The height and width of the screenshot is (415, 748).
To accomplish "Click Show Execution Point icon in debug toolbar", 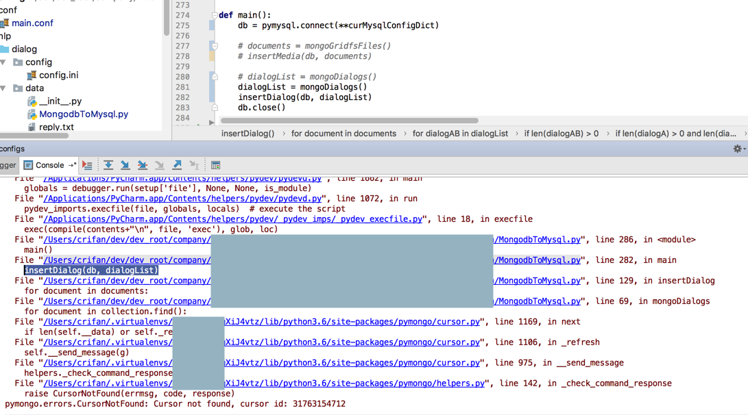I will 87,165.
